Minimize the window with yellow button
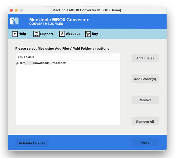 point(16,10)
